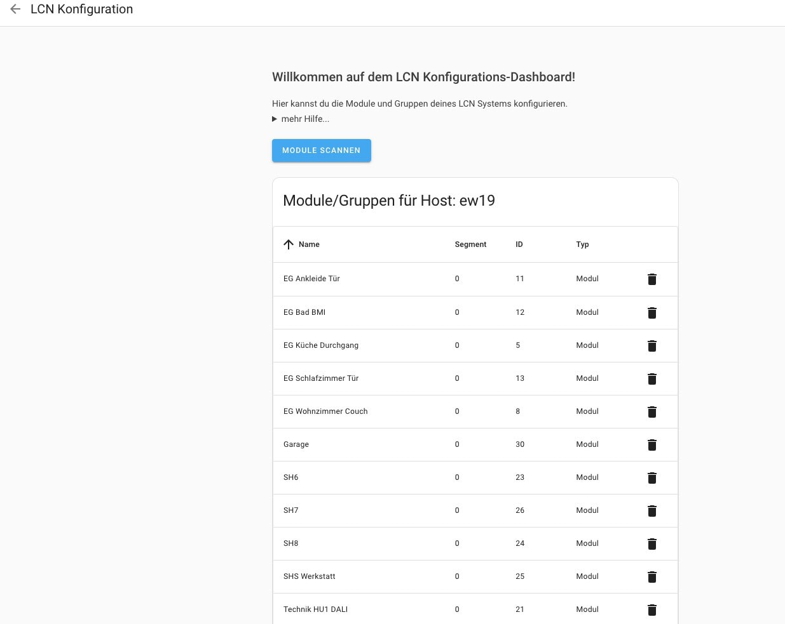Toggle Name column sort arrow
785x624 pixels.
pyautogui.click(x=289, y=244)
